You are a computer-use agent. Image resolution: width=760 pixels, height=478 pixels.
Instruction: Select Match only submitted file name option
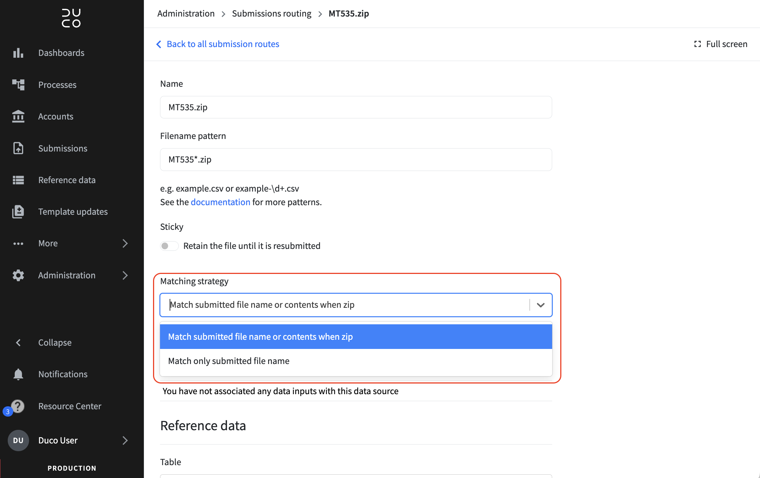(356, 361)
